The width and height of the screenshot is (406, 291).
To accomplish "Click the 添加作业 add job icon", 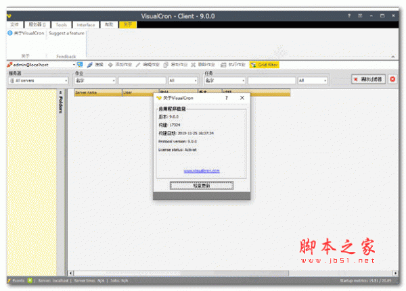I will [110, 65].
